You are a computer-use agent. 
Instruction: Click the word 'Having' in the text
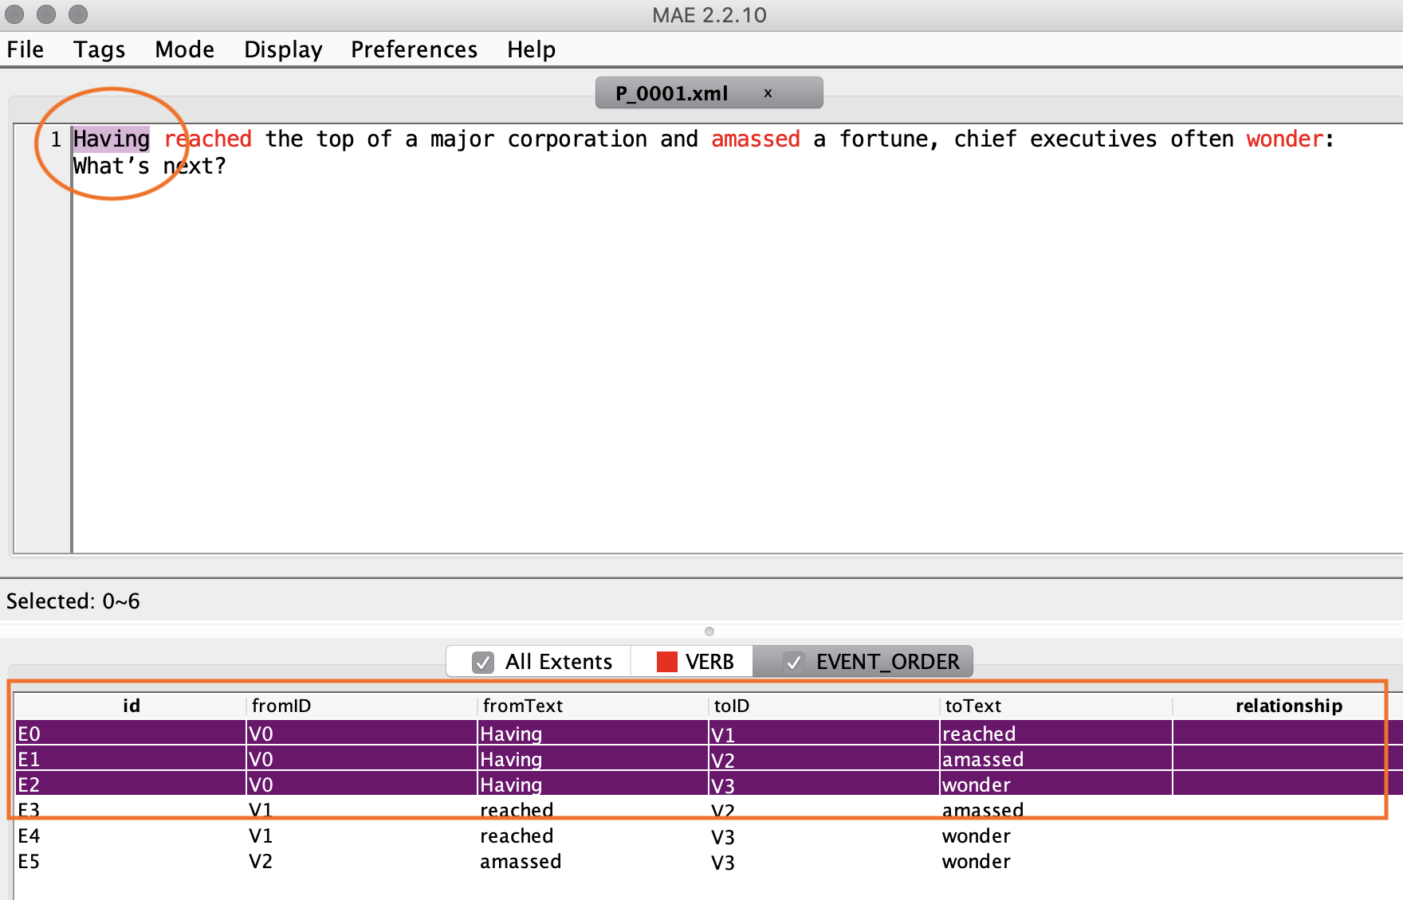point(112,139)
